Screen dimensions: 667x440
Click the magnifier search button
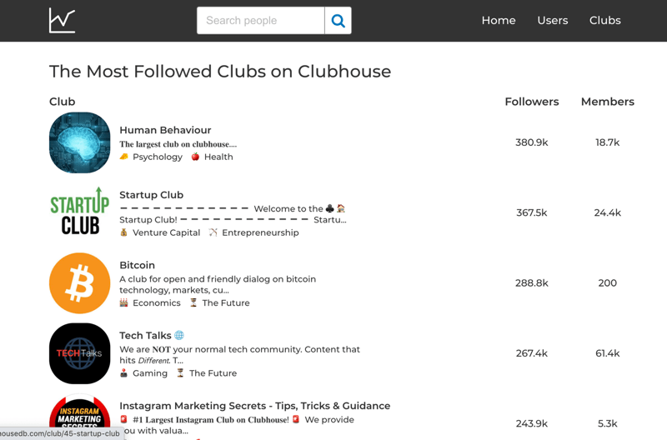(x=338, y=20)
